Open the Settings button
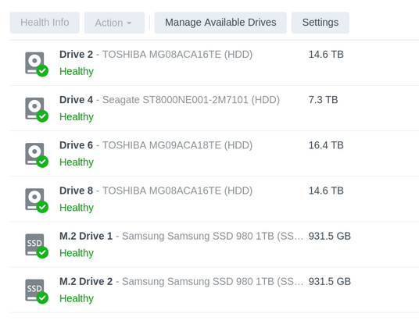The width and height of the screenshot is (419, 335). (321, 23)
